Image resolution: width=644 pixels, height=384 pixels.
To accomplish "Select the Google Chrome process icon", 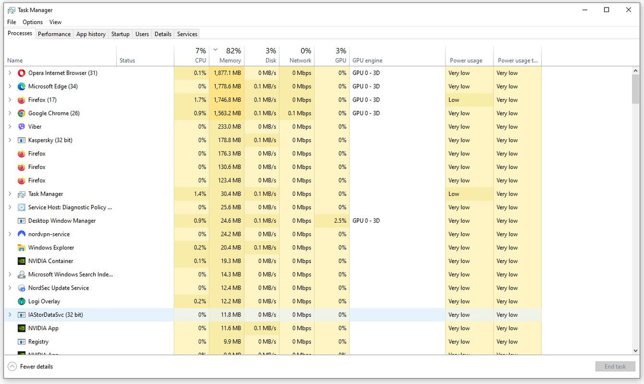I will point(22,113).
